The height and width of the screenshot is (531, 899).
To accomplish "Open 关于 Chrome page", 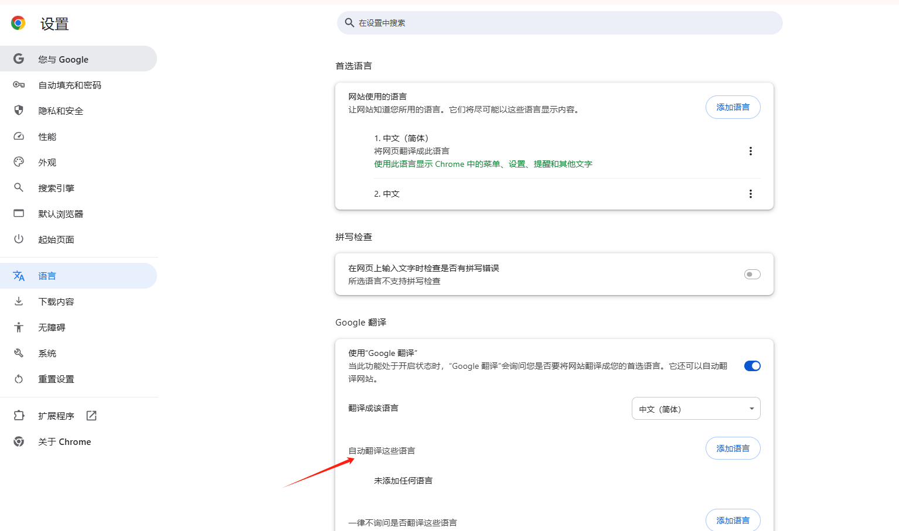I will pyautogui.click(x=79, y=441).
